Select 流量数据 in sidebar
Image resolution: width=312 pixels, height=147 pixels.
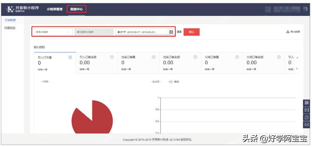(10, 28)
